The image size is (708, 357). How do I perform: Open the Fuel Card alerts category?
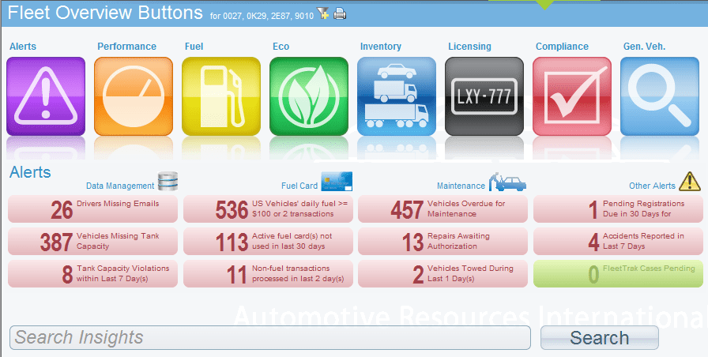[300, 186]
